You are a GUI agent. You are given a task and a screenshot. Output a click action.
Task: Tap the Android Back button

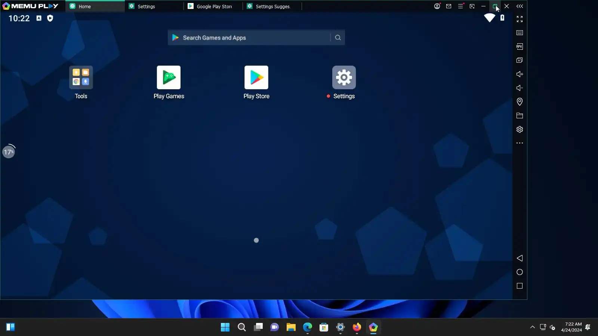click(520, 258)
